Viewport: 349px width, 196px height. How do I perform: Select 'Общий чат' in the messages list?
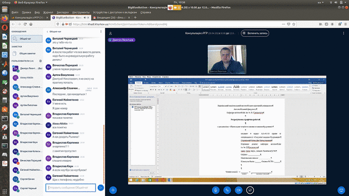(x=26, y=39)
